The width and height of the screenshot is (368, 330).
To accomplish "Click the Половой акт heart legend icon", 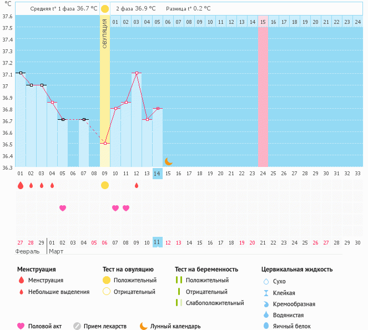I will point(21,326).
